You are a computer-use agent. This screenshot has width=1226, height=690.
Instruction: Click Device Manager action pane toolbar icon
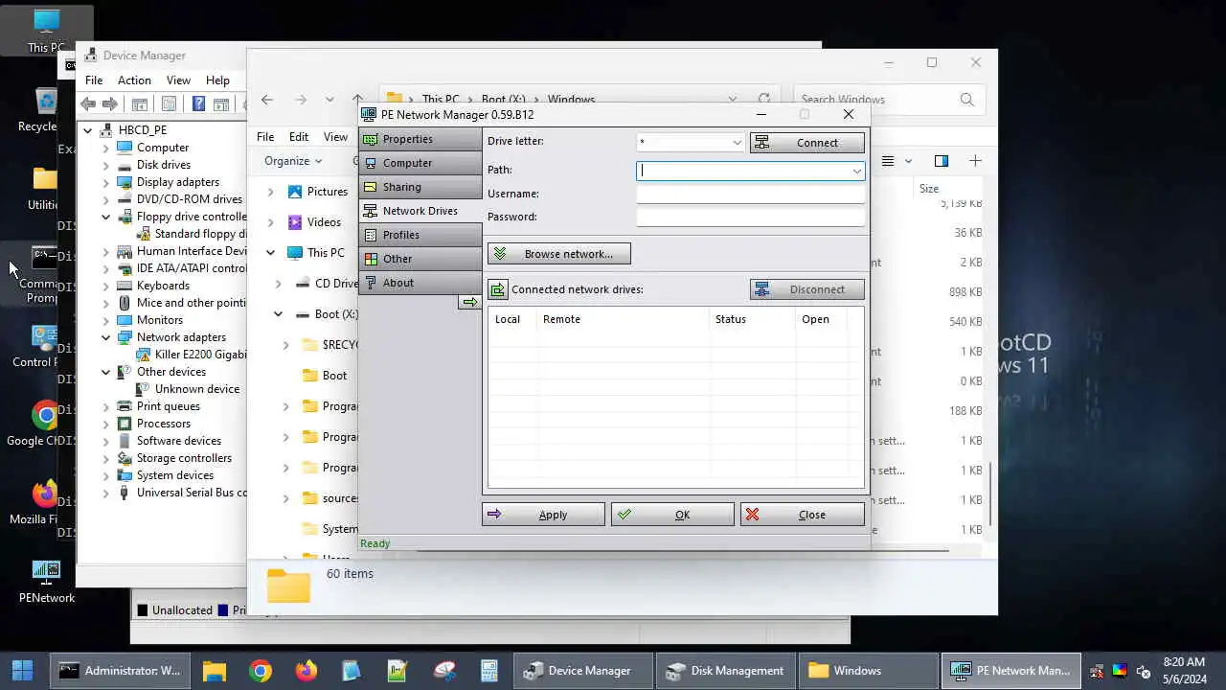(x=220, y=104)
